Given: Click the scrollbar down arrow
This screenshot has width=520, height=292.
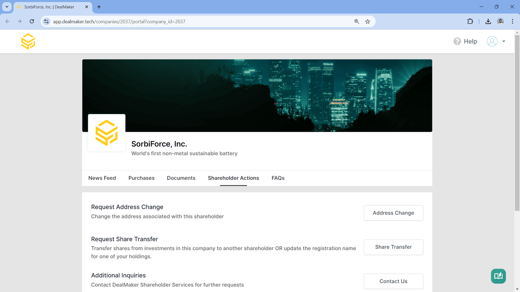Looking at the screenshot, I should pos(517,289).
